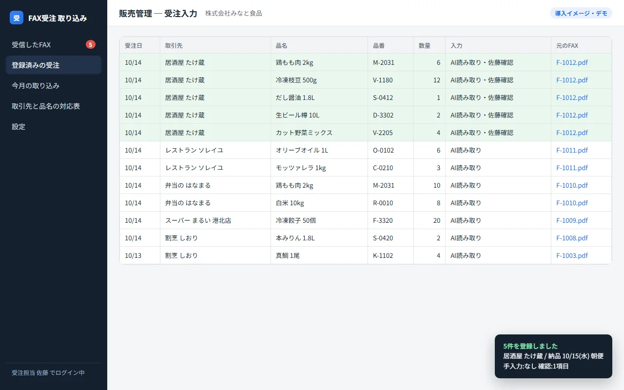Select the 本みりん 1.8L cell
Viewport: 624px width, 390px height.
pyautogui.click(x=319, y=238)
